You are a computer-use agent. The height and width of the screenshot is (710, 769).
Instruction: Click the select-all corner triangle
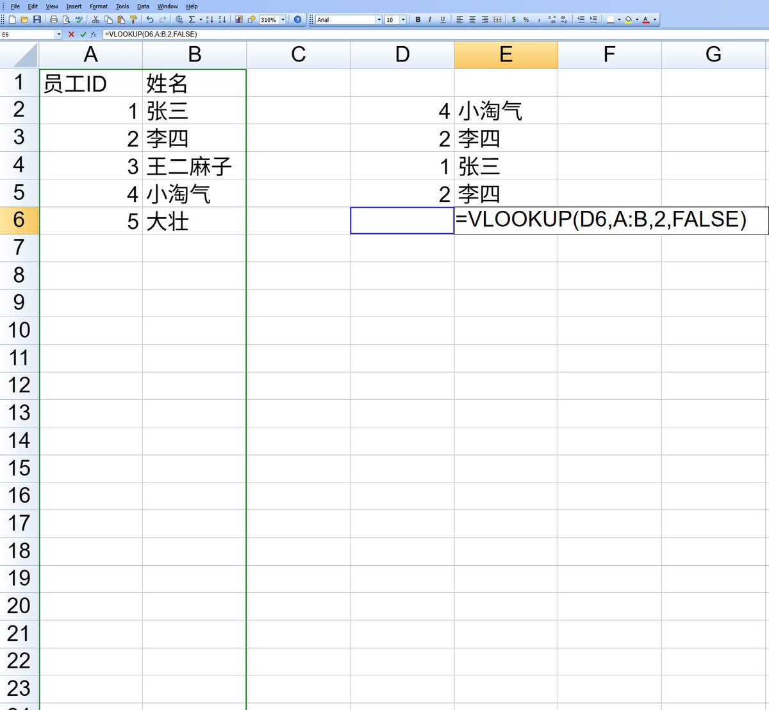click(x=19, y=55)
